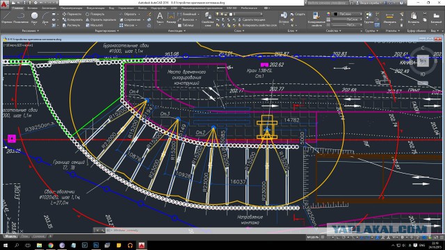
Task: Expand the Слои panel
Action: pos(239,31)
